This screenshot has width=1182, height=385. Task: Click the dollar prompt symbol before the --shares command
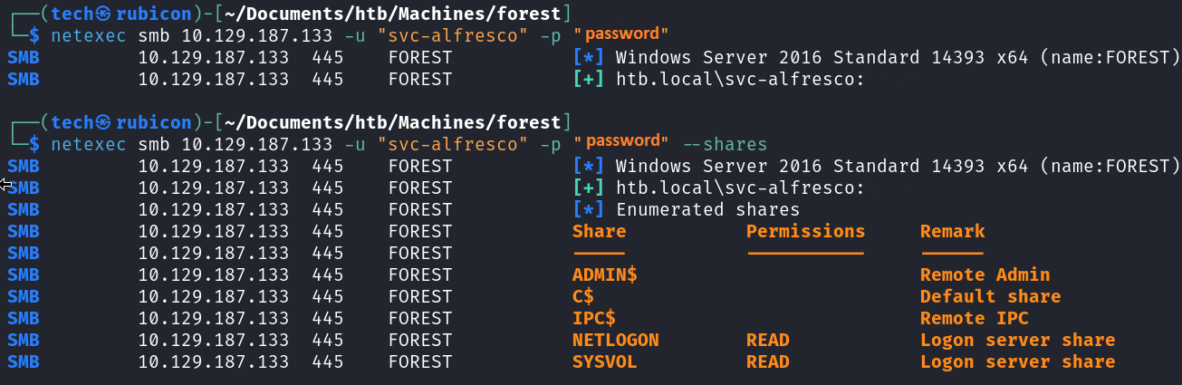(x=34, y=144)
